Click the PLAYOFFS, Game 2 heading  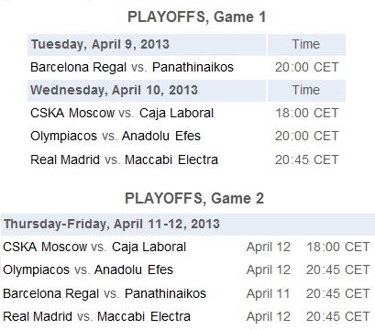(194, 198)
